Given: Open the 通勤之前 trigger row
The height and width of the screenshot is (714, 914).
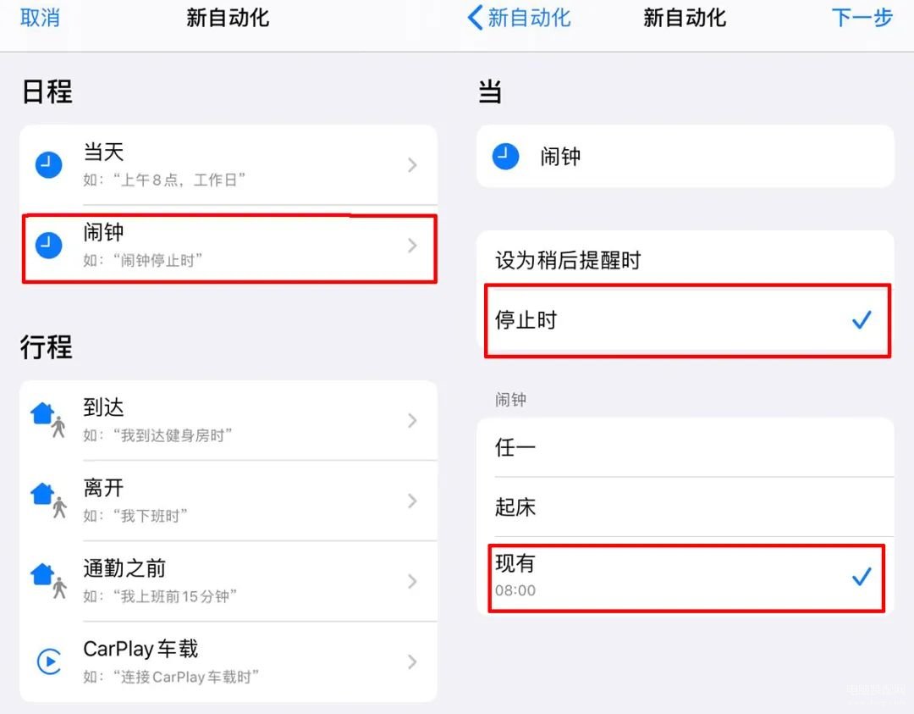Looking at the screenshot, I should point(228,581).
